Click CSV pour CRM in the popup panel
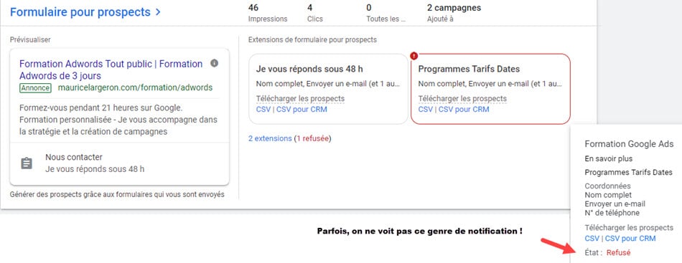Image resolution: width=682 pixels, height=263 pixels. [x=630, y=238]
